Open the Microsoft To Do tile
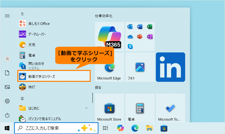This screenshot has height=134, width=225. coord(170,108)
